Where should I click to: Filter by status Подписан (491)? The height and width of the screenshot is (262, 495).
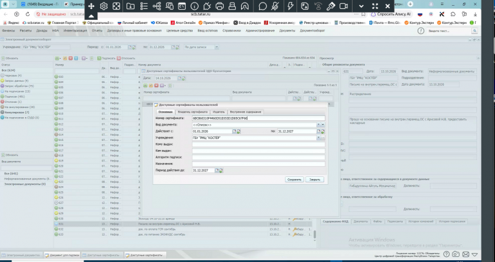(13, 97)
